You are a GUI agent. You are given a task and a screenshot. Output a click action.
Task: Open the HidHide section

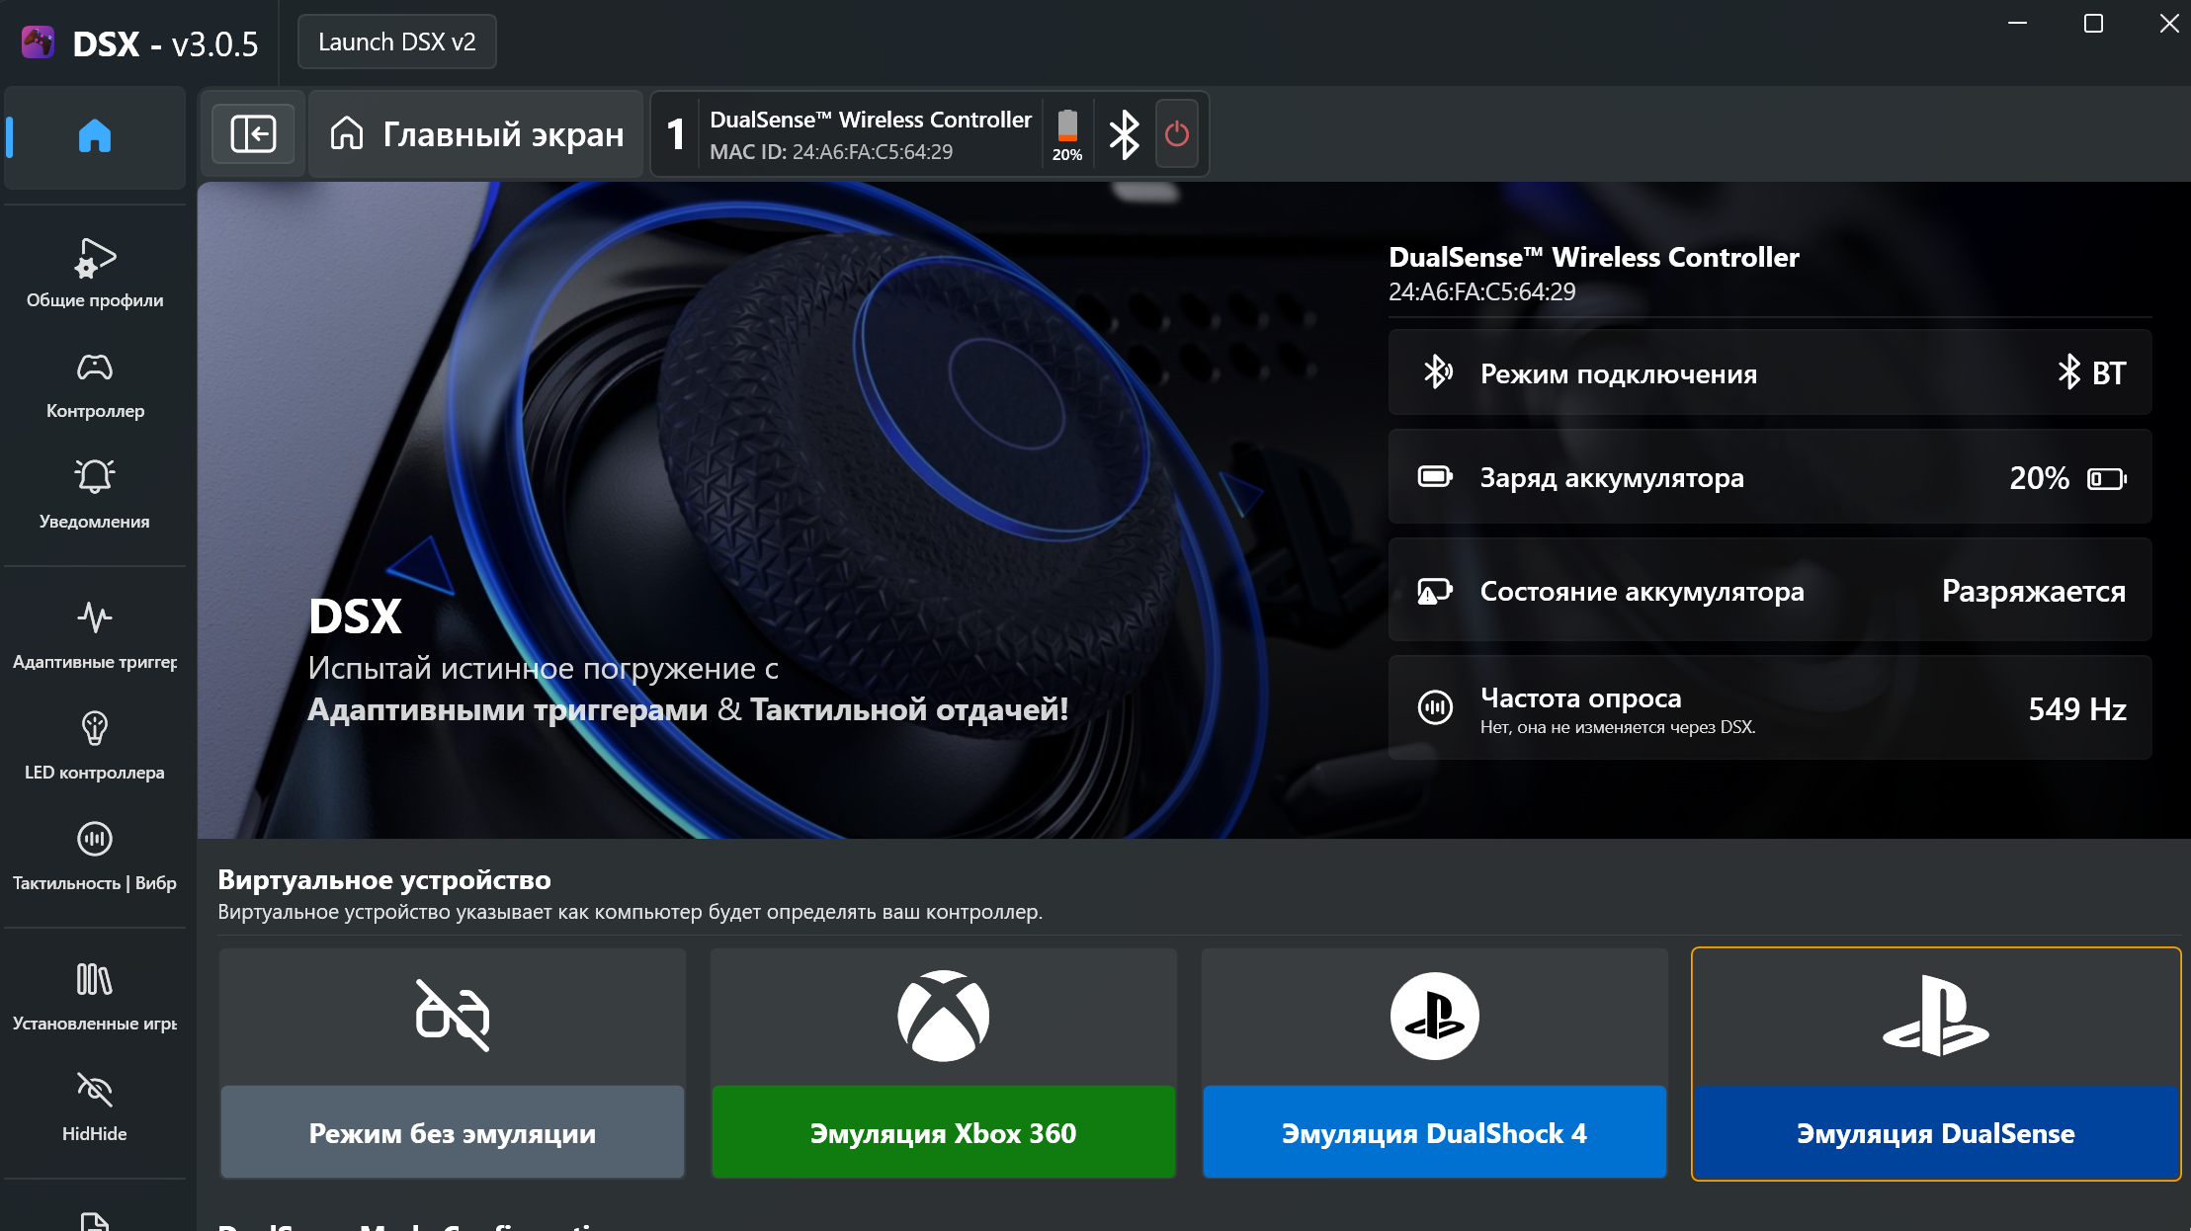pos(95,1108)
